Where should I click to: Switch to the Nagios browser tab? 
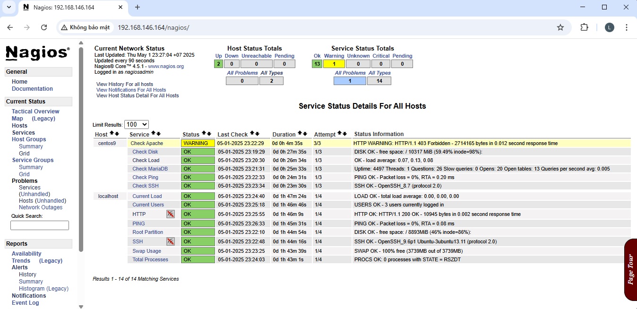click(64, 8)
